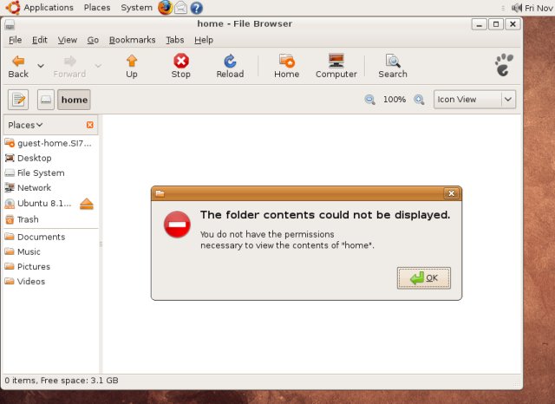
Task: Open the File menu
Action: point(16,40)
